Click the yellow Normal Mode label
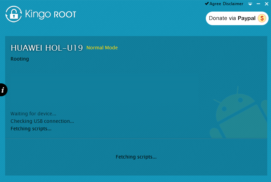 (102, 48)
